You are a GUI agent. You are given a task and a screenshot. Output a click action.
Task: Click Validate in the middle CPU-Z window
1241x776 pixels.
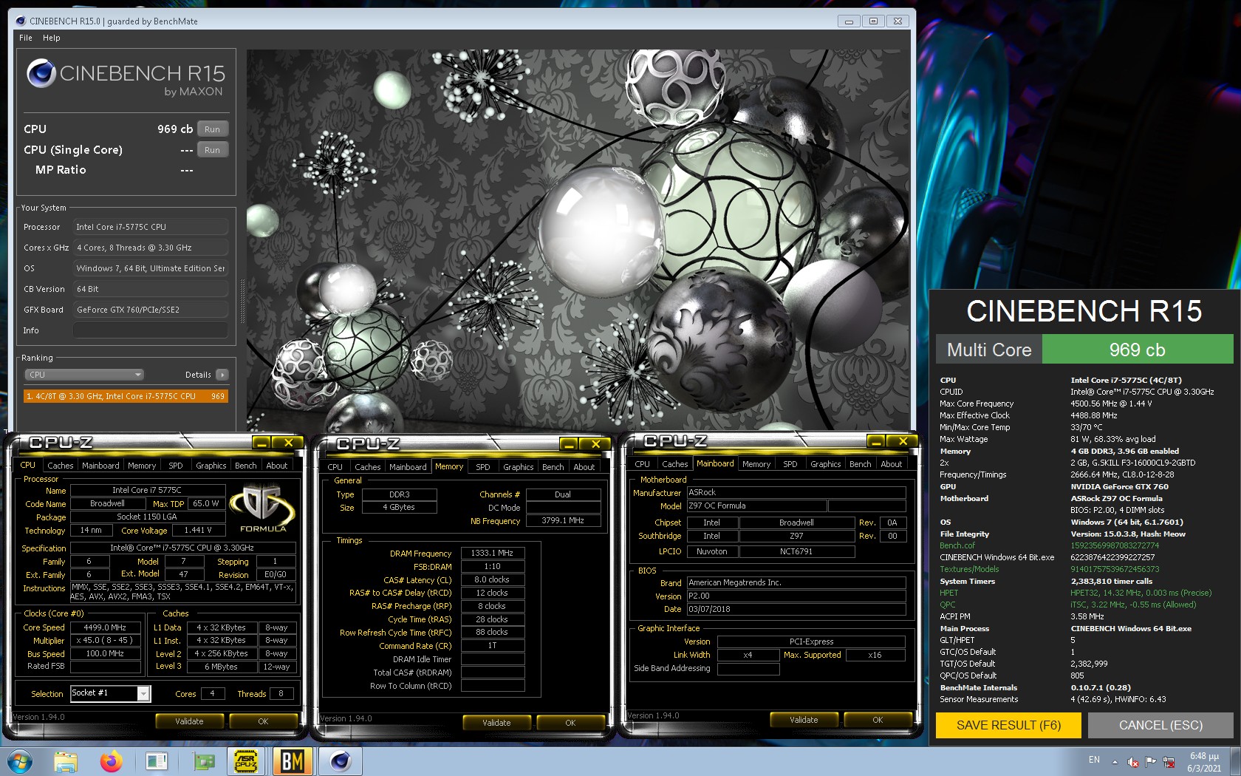click(x=496, y=723)
